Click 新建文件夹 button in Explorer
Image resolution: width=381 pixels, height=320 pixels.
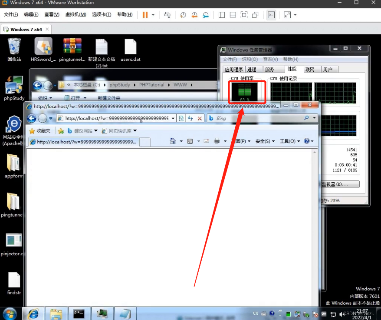[x=109, y=98]
